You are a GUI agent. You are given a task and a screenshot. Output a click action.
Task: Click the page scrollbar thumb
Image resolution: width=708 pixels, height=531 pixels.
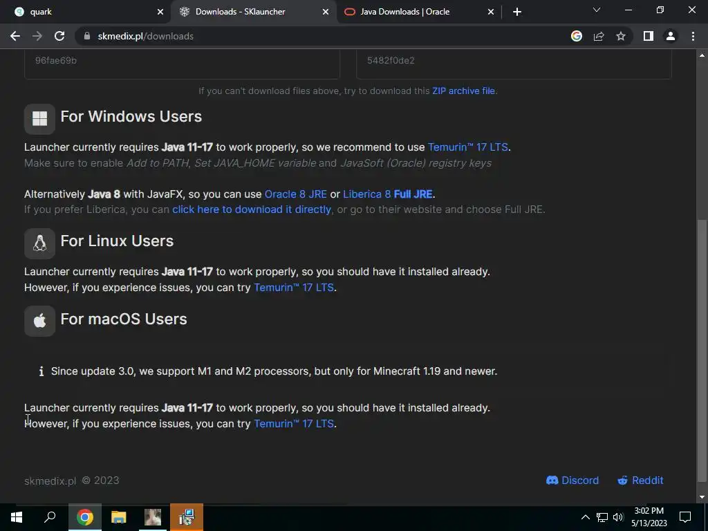click(x=702, y=350)
